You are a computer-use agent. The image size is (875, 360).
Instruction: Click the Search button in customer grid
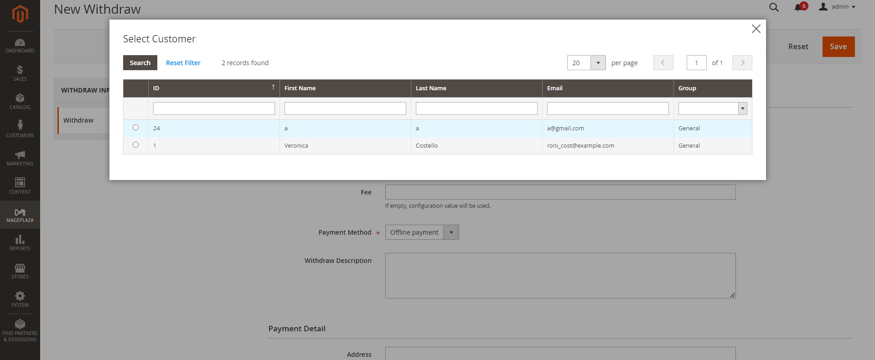point(140,63)
